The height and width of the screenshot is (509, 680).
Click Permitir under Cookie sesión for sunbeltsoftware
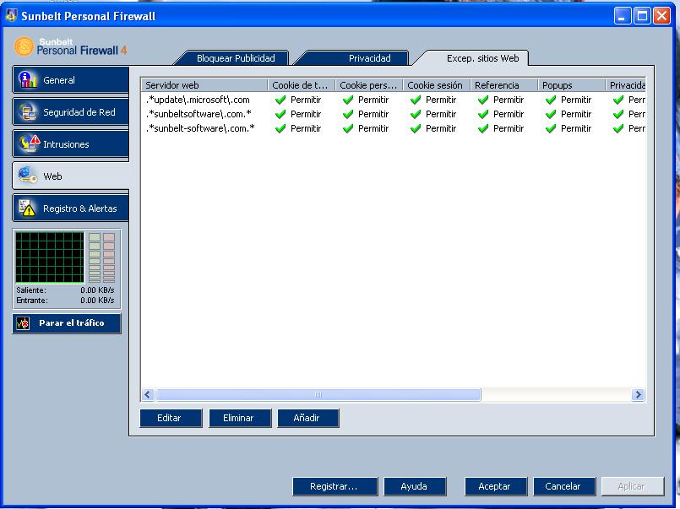tap(441, 114)
